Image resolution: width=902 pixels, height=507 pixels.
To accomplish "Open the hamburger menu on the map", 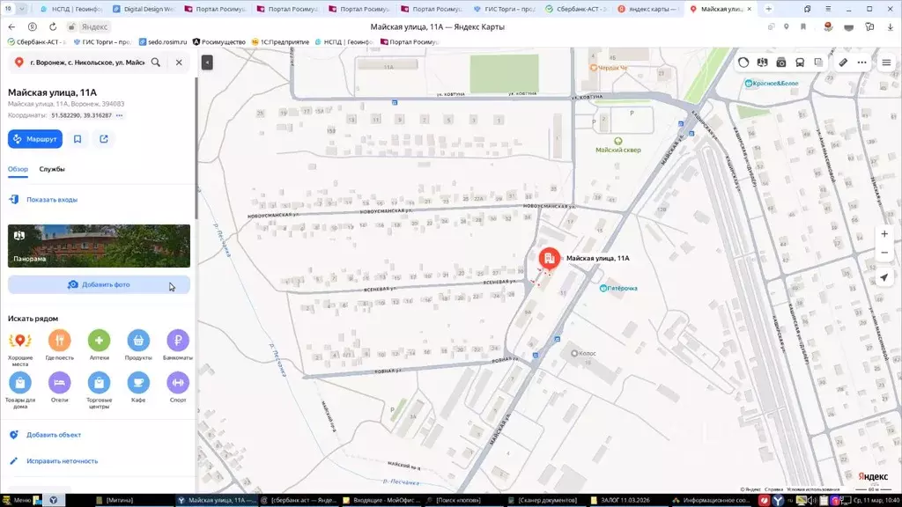I will 886,62.
